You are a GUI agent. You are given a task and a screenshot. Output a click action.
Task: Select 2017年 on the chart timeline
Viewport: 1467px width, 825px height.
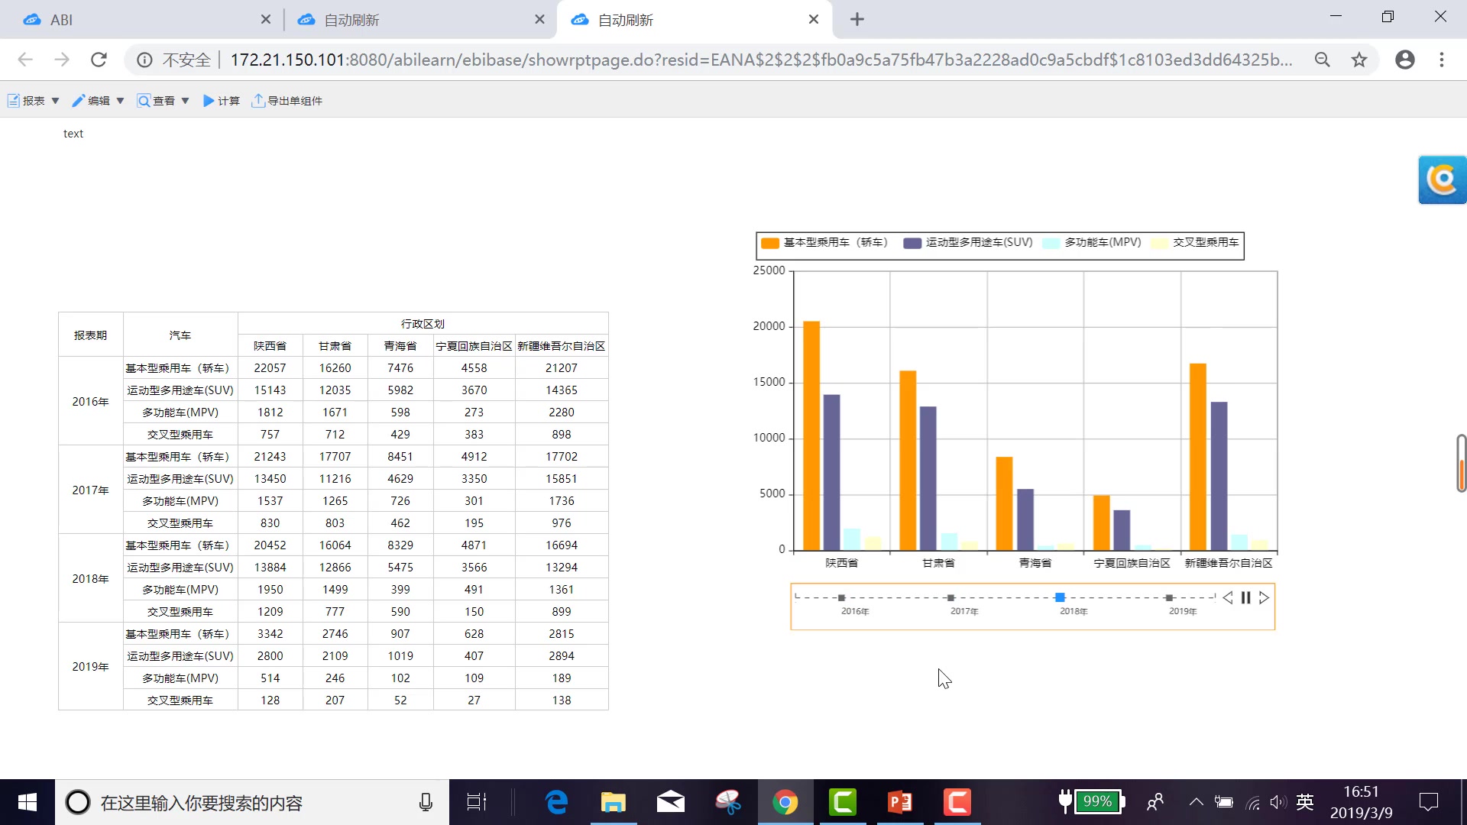pos(950,598)
